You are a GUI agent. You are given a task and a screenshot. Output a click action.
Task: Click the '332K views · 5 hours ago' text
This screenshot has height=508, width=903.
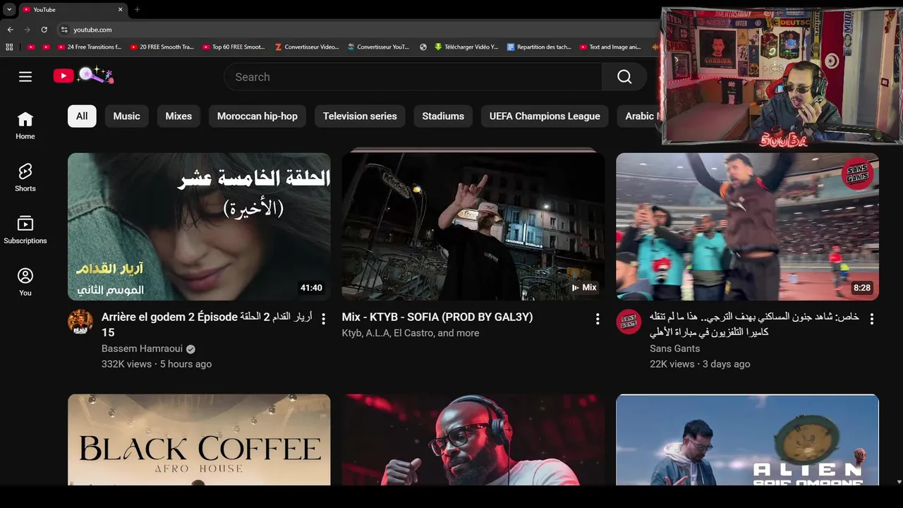[x=157, y=364]
